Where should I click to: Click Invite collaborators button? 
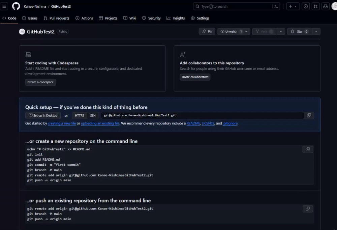tap(195, 77)
